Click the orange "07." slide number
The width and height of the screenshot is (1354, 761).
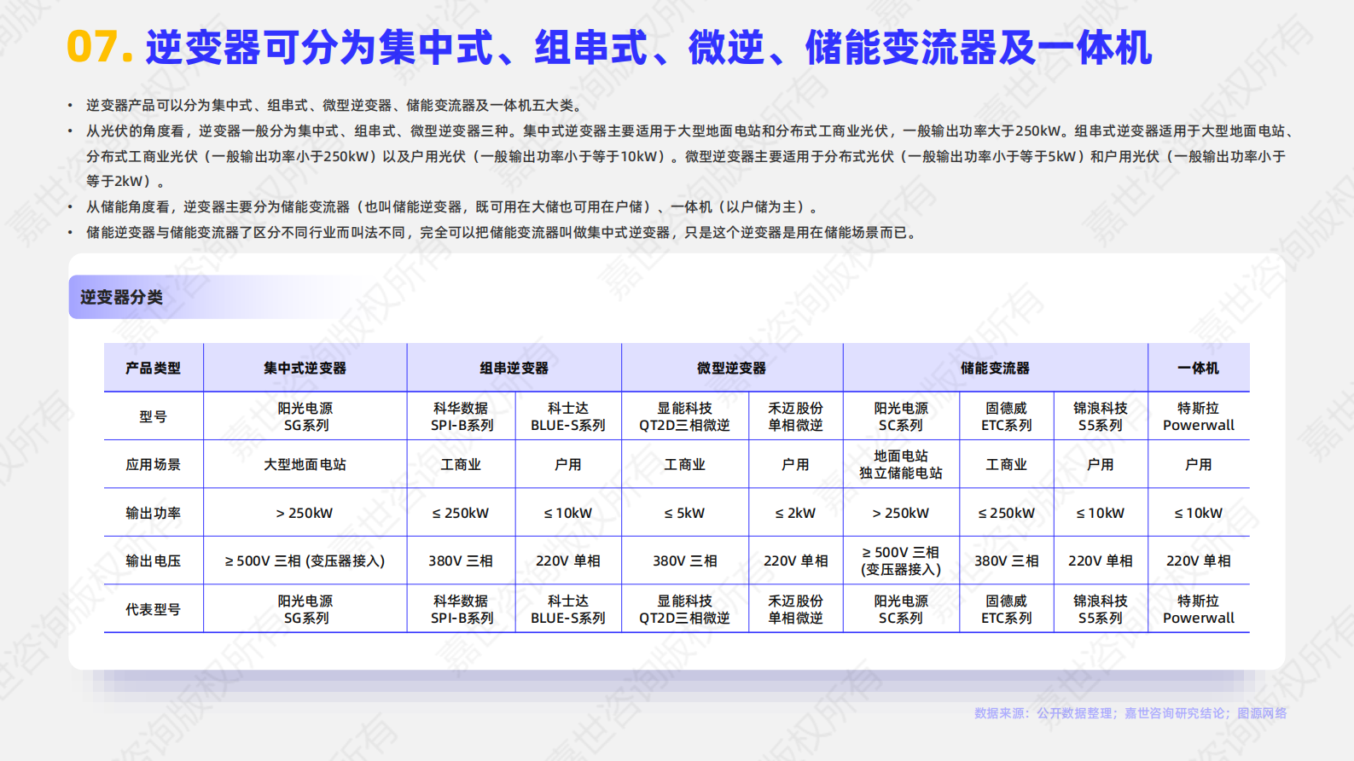click(100, 47)
